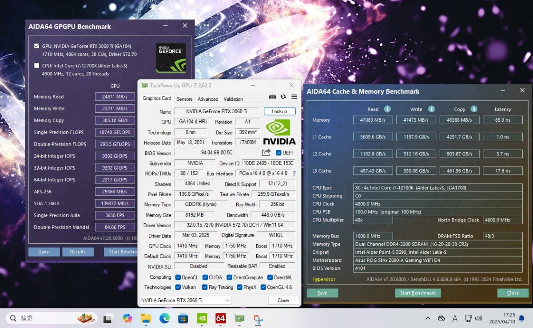
Task: Switch to the Sensors tab
Action: click(184, 99)
